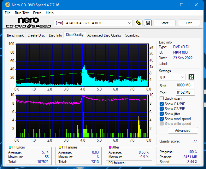Click the date 23 Sep 2022
The width and height of the screenshot is (206, 169).
pos(183,58)
